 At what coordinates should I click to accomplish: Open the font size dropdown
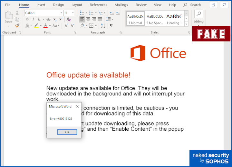(x=73, y=13)
